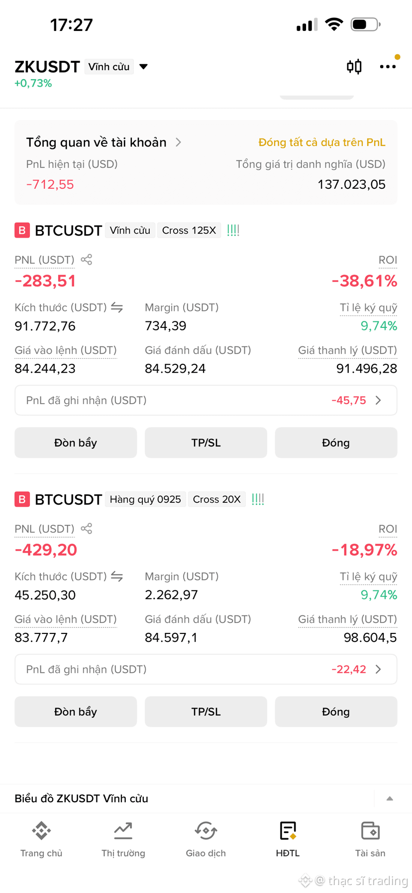Open the three-dot more options menu
Image resolution: width=412 pixels, height=893 pixels.
pos(388,66)
